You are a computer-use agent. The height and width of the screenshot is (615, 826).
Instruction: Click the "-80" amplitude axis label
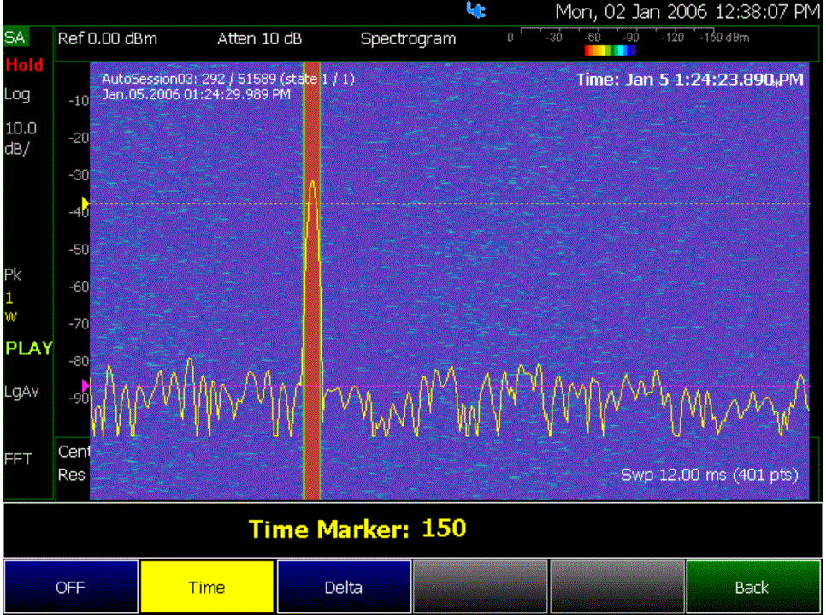point(79,361)
